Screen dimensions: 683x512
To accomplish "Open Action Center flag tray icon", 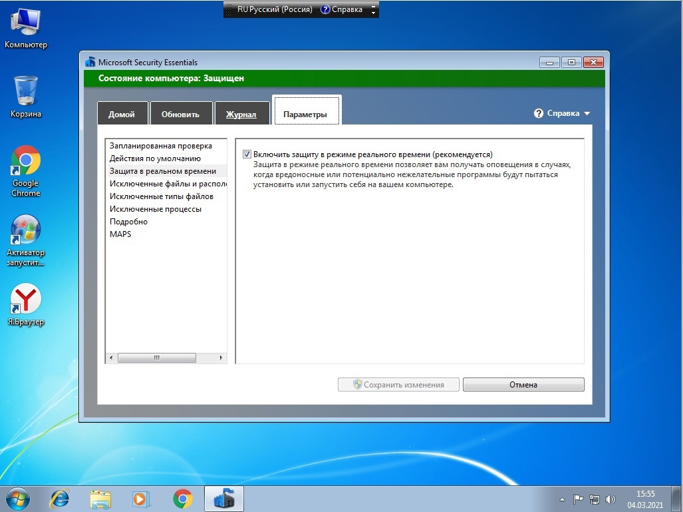I will coord(578,499).
